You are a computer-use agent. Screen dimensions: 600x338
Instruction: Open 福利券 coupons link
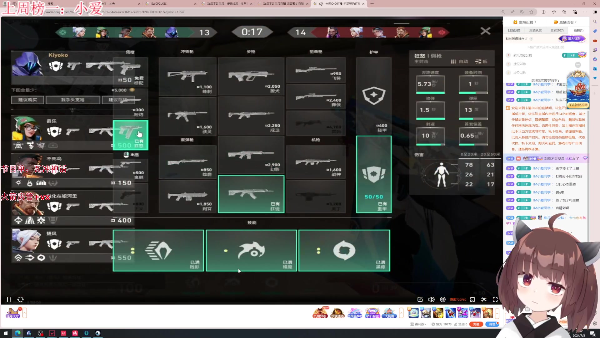[x=418, y=324]
